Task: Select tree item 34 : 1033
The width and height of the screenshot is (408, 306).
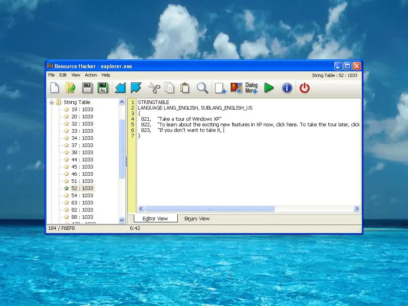Action: click(82, 138)
